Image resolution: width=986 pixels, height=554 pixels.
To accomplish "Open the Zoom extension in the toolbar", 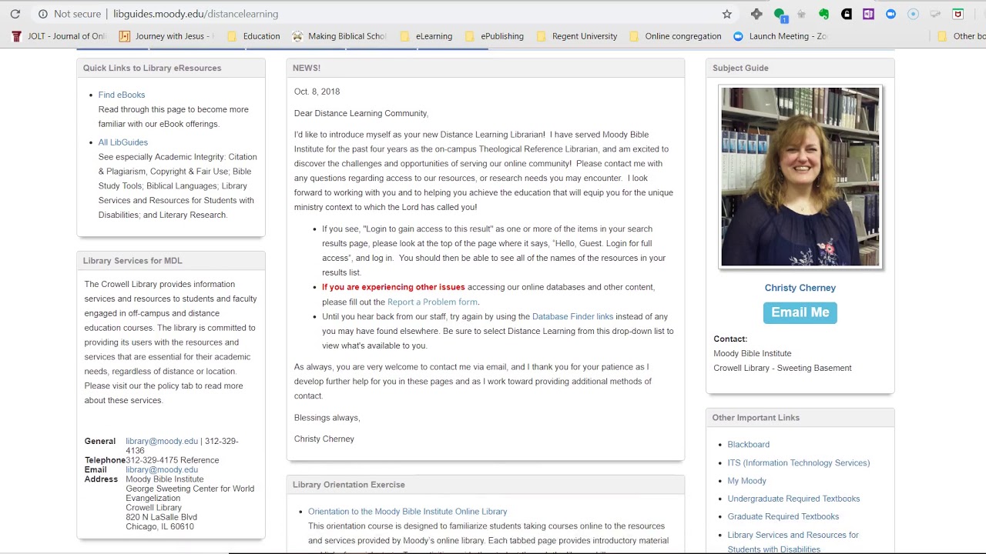I will coord(890,14).
